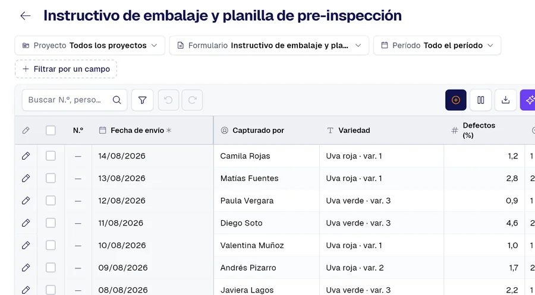Select the checkbox for Andrés Pizarro row
The image size is (535, 295).
point(51,268)
